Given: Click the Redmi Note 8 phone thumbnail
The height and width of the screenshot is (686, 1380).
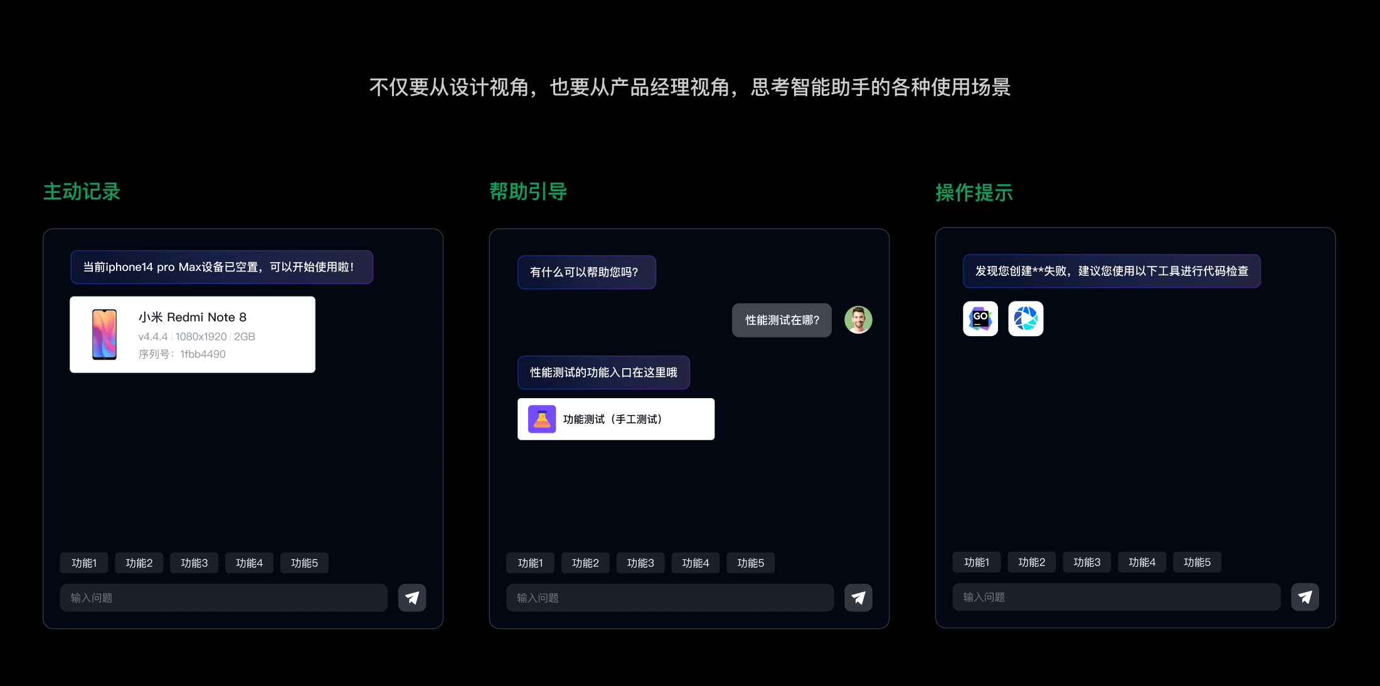Looking at the screenshot, I should (104, 334).
